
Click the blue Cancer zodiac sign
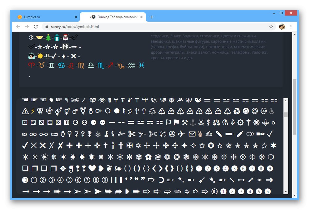tap(61, 65)
